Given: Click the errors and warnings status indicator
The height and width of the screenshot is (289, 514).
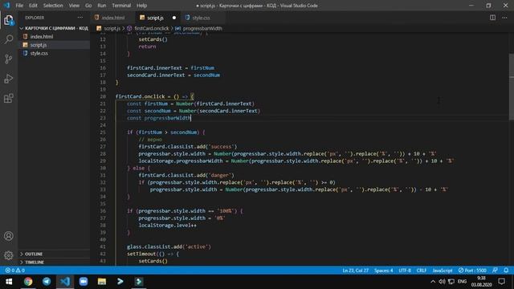Looking at the screenshot, I should click(14, 271).
